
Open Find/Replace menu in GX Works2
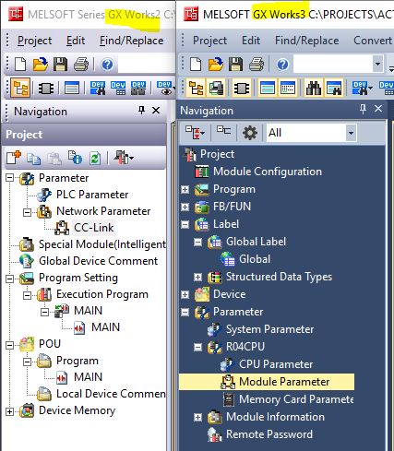(x=131, y=41)
